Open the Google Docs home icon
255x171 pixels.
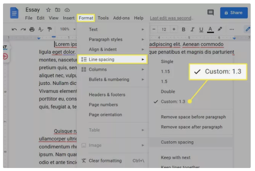pos(14,13)
